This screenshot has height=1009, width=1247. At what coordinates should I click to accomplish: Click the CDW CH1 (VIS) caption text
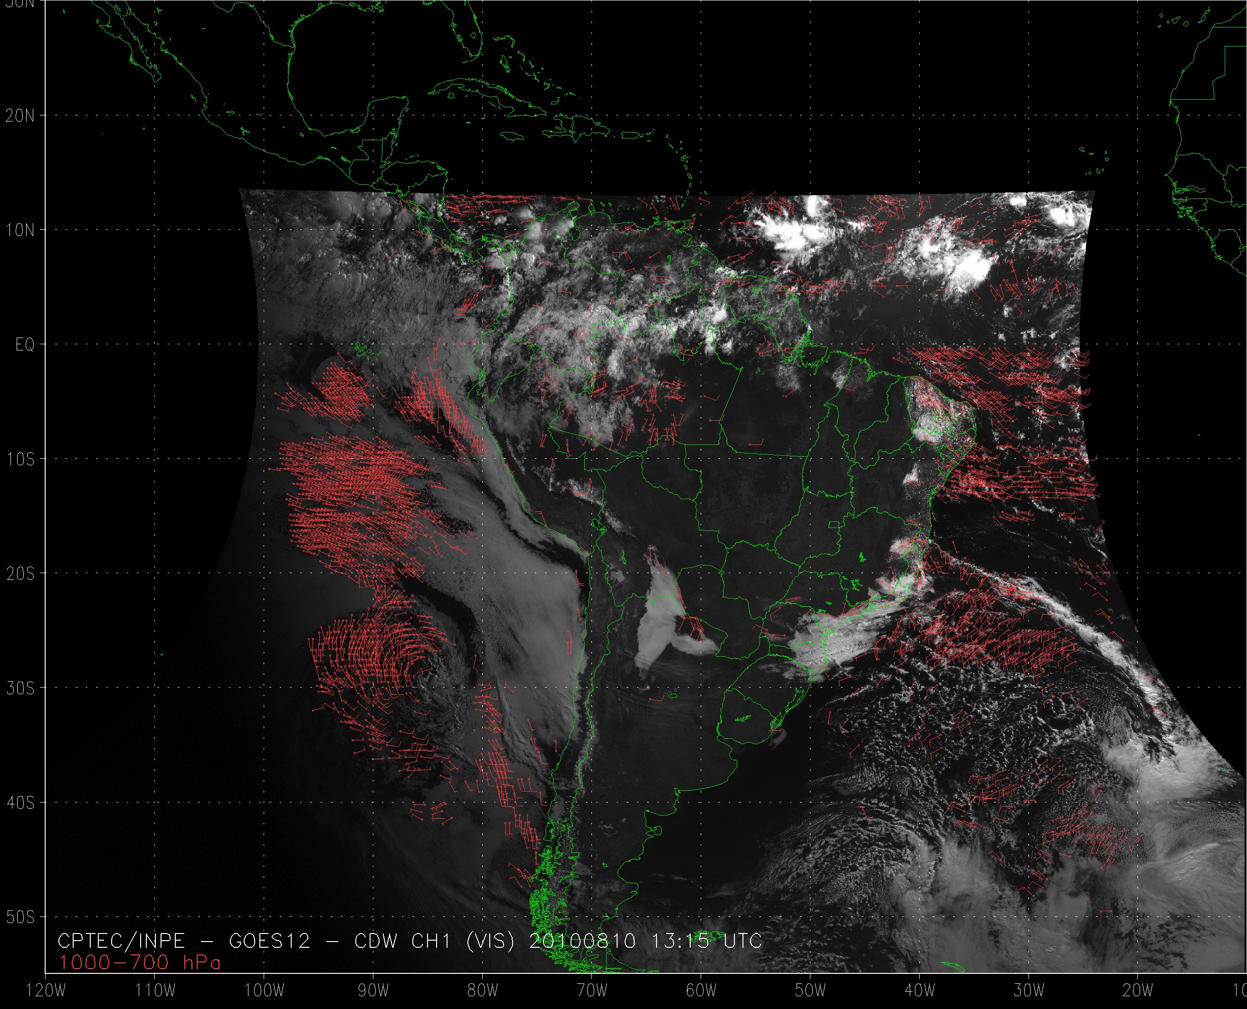tap(434, 941)
